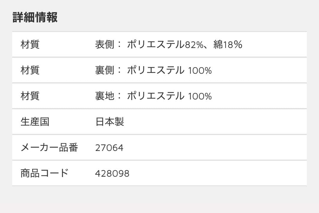Click the 材質 label beside 表側

30,45
